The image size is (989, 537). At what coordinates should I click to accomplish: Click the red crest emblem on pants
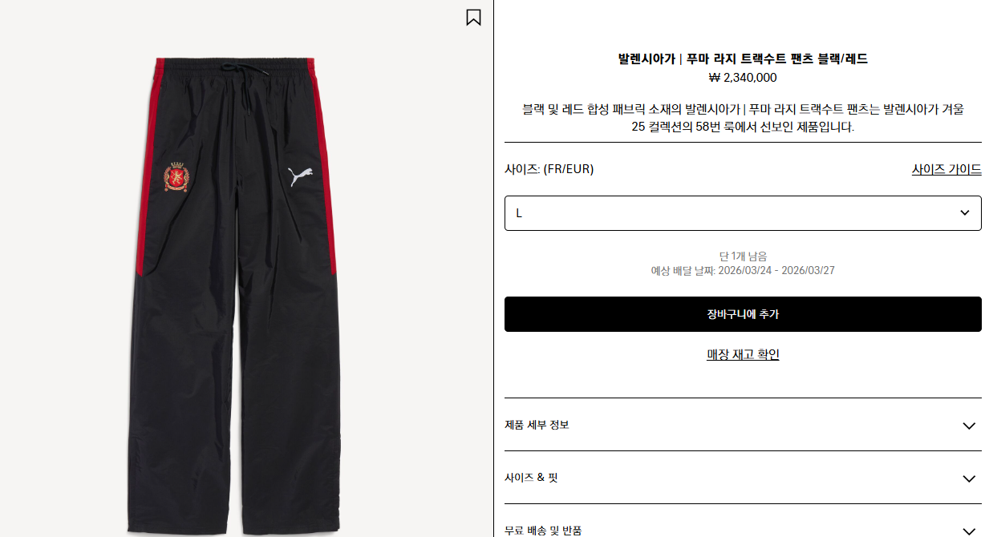[x=177, y=179]
